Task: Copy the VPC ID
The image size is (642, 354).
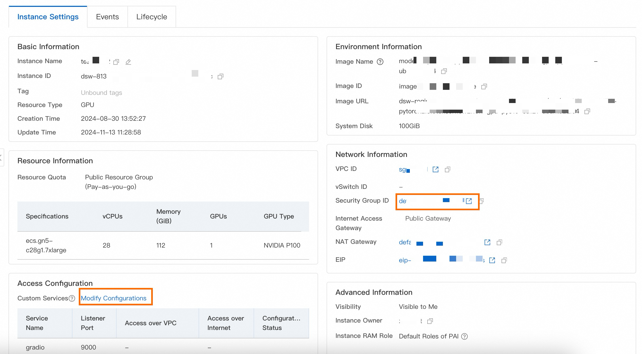Action: [x=447, y=169]
